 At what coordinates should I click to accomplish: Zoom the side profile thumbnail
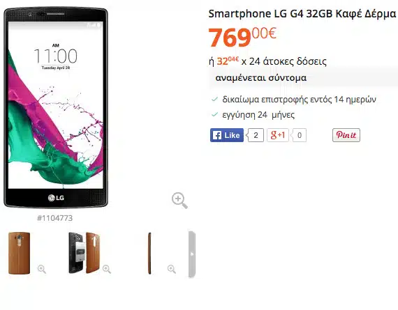(172, 269)
